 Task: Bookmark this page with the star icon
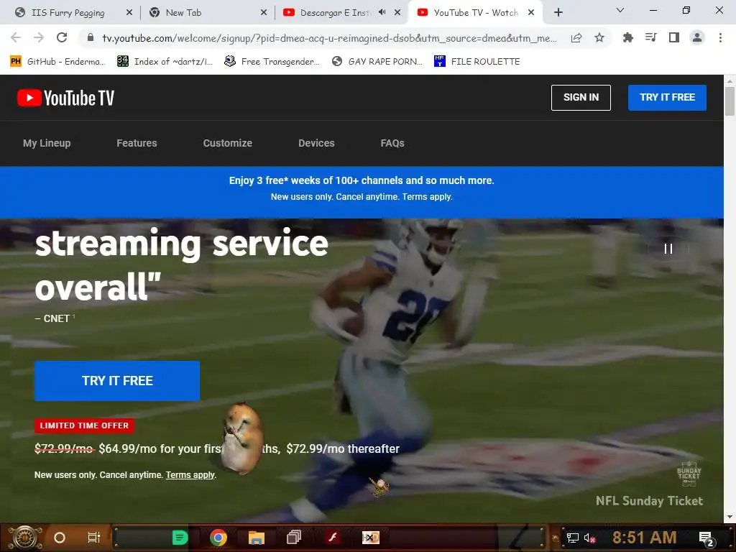click(x=599, y=37)
